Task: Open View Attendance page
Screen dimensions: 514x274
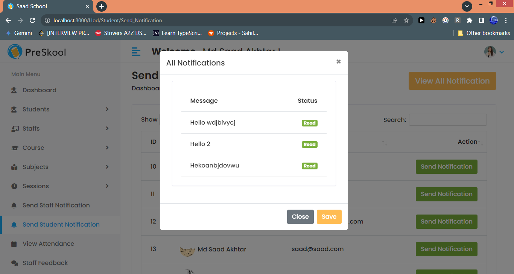Action: (48, 244)
